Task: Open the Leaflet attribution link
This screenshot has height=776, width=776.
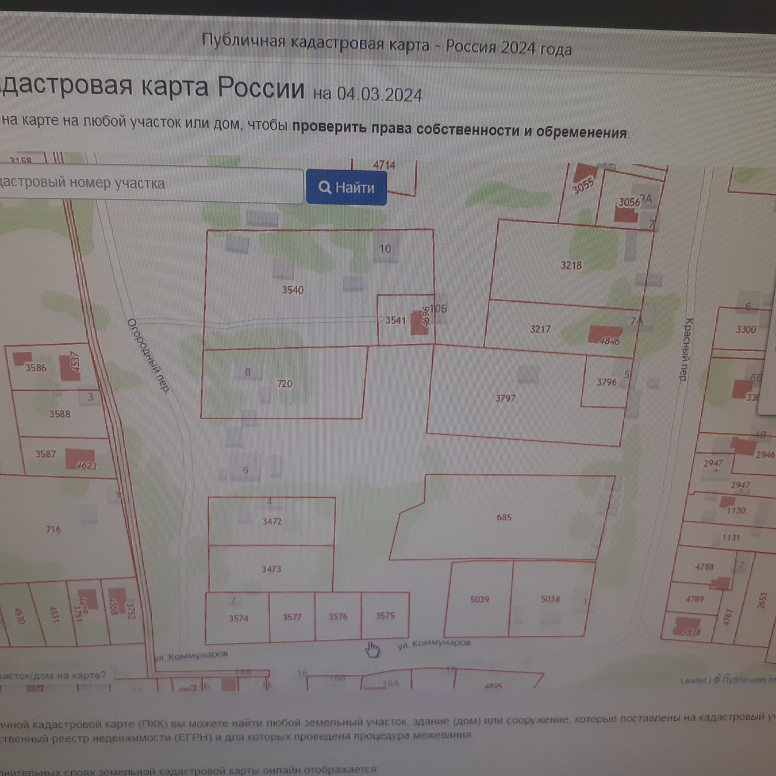Action: tap(693, 681)
